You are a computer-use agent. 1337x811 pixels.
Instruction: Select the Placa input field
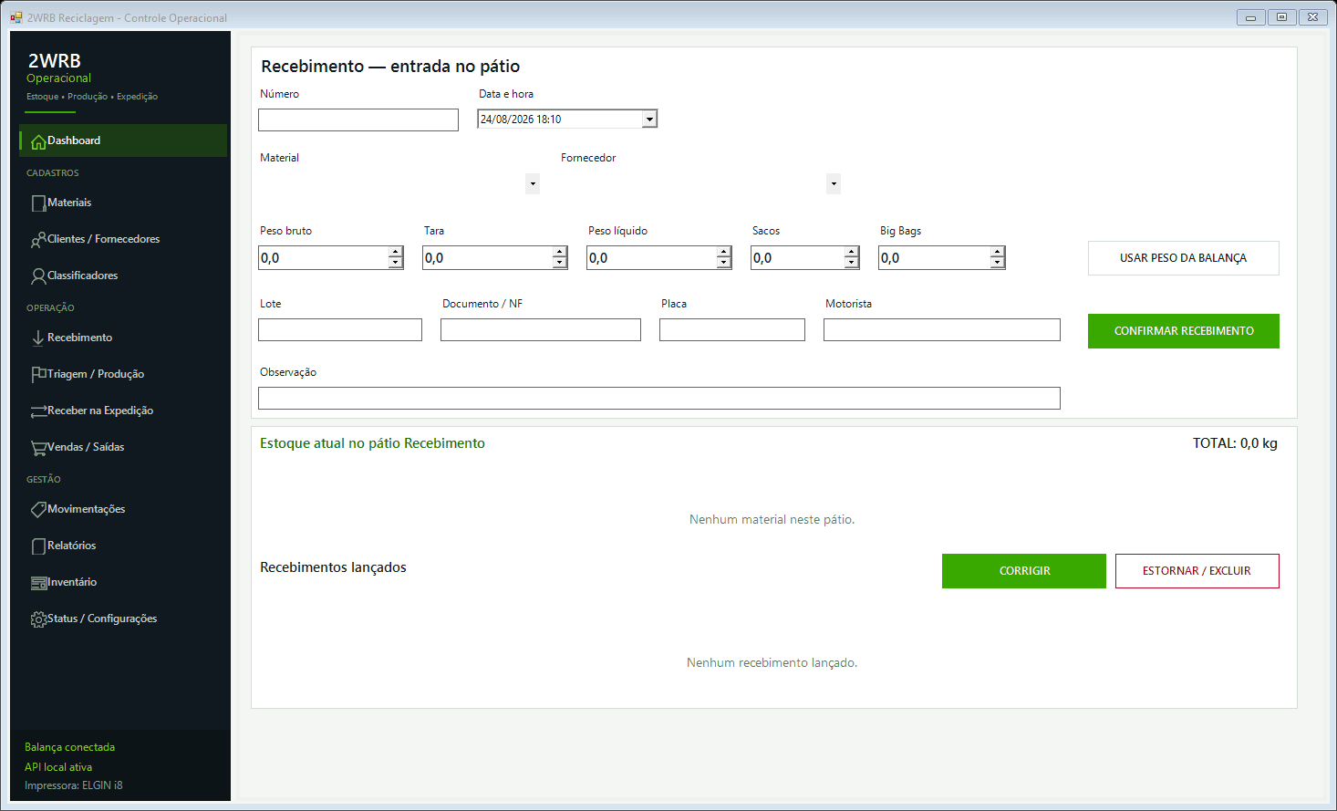[732, 329]
